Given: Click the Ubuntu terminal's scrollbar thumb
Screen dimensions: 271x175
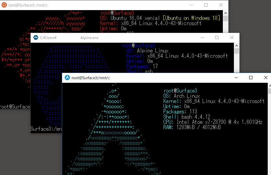Looking at the screenshot, I should pos(226,19).
